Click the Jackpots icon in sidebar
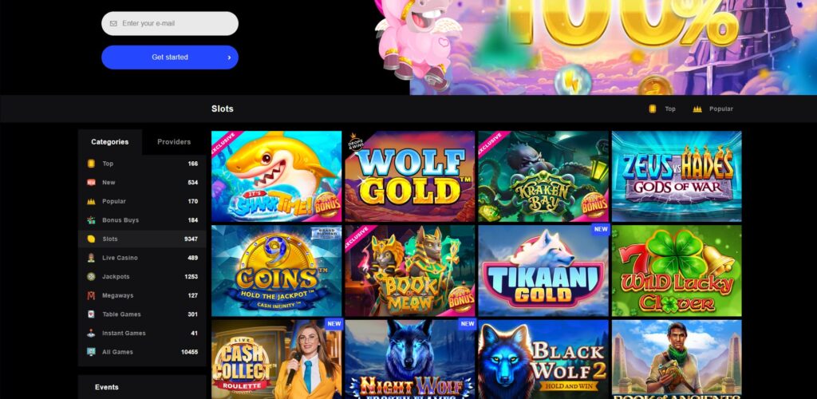This screenshot has width=817, height=399. pyautogui.click(x=91, y=277)
